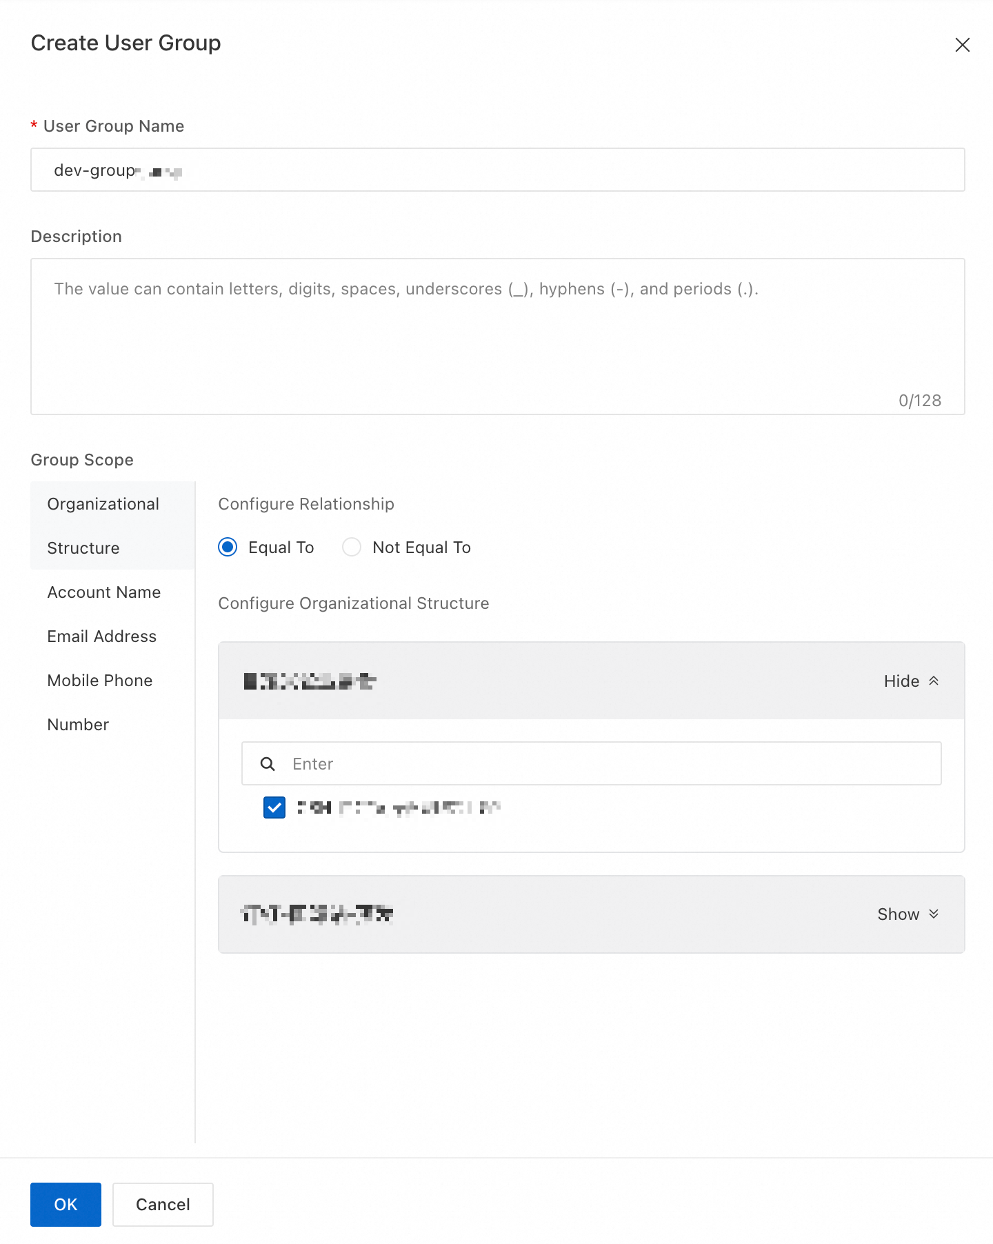Focus the User Group Name field

[x=496, y=170]
